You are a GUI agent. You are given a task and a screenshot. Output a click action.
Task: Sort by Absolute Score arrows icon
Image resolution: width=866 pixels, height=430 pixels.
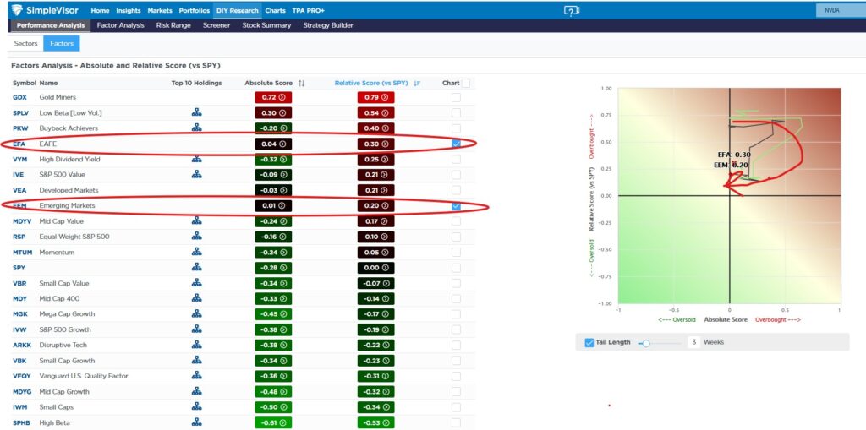[302, 84]
